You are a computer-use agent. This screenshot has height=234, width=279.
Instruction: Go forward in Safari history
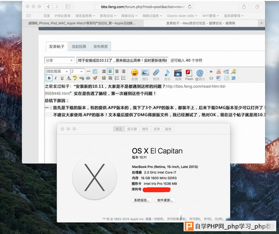point(56,7)
